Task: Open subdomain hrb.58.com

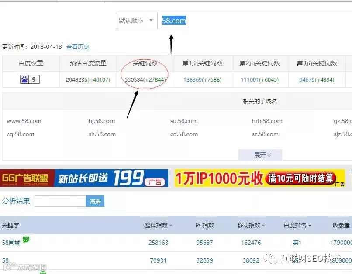Action: point(267,121)
